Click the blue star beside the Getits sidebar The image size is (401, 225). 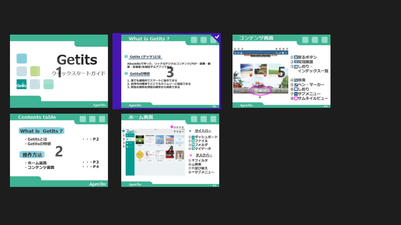[x=123, y=131]
